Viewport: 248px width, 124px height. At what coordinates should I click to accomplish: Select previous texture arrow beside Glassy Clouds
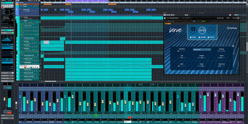(x=208, y=50)
